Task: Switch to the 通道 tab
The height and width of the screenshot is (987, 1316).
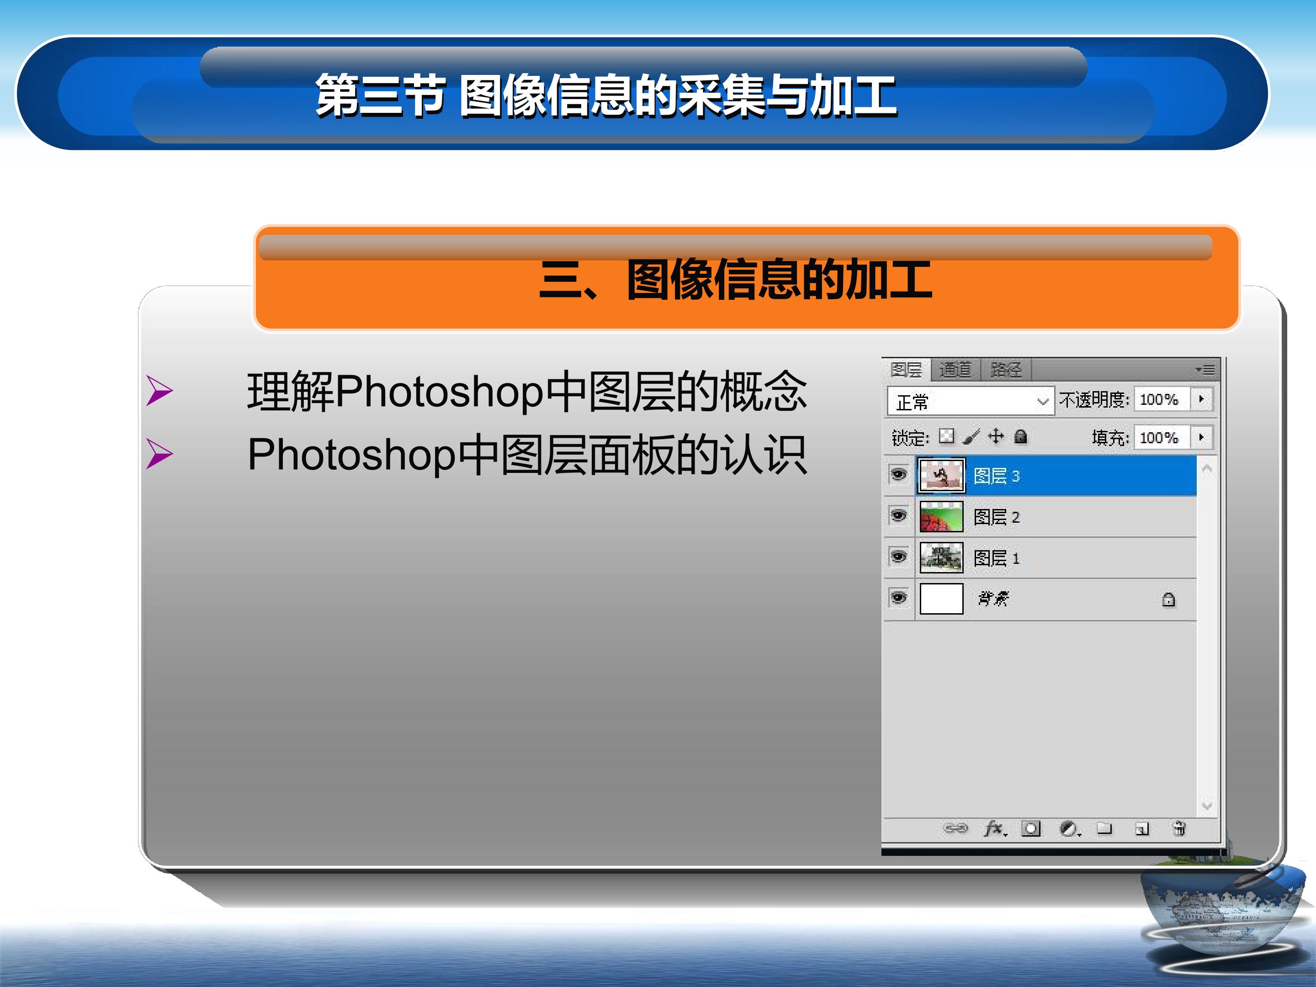Action: click(x=955, y=370)
